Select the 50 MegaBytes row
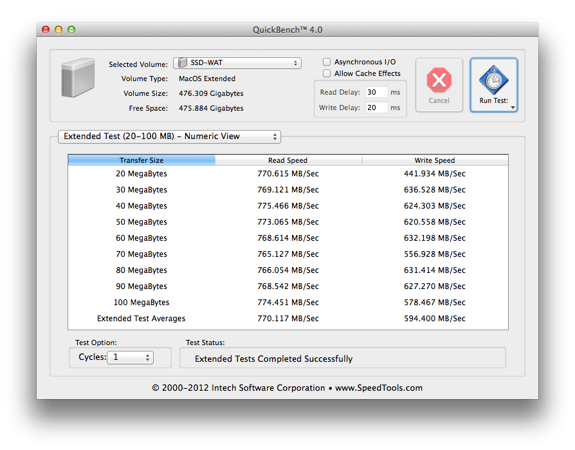The width and height of the screenshot is (575, 450). (x=288, y=222)
